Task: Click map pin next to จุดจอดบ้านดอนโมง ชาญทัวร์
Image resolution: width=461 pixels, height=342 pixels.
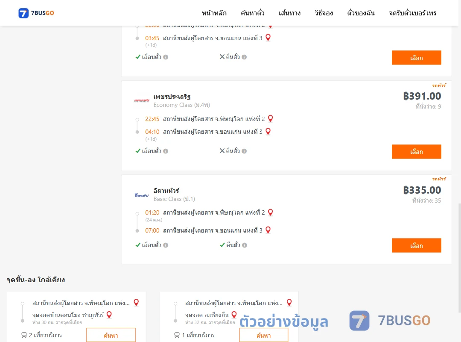Action: (109, 315)
